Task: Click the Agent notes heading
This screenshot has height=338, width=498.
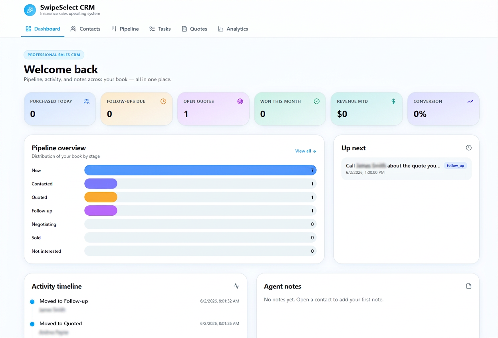Action: (x=283, y=286)
